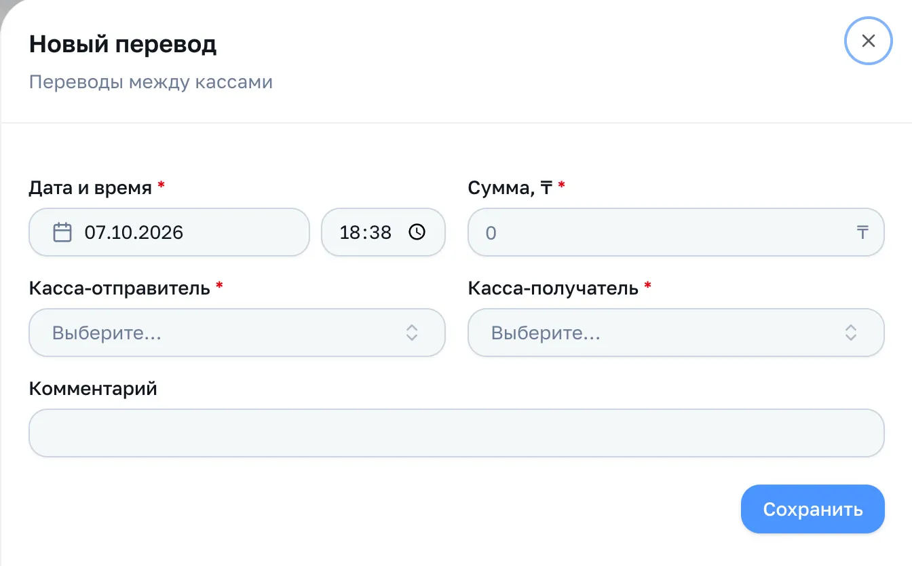
Task: Click the Переводы между кассами subtitle
Action: [151, 82]
